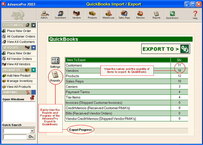The width and height of the screenshot is (203, 145).
Task: Click the Carriers quantity value 3
Action: [180, 87]
